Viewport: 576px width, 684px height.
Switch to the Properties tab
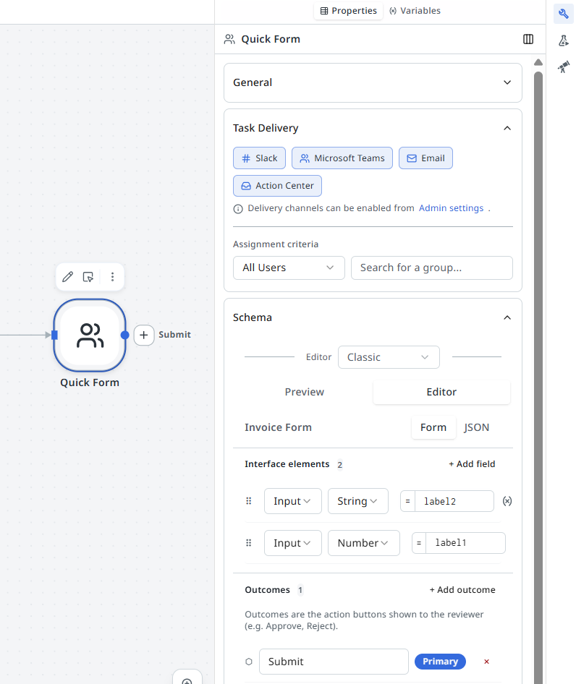(349, 11)
